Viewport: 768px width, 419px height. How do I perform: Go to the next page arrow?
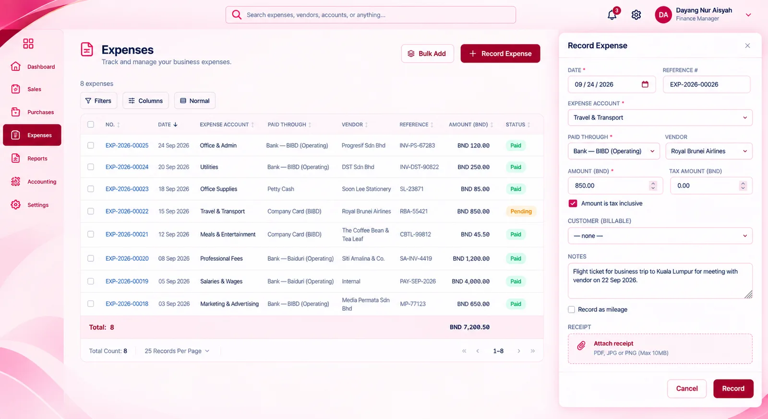click(519, 351)
